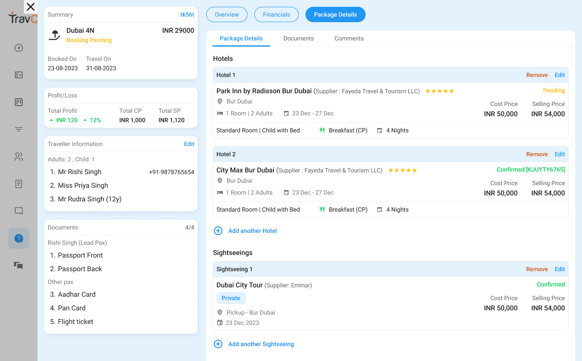Edit Hotel 1 details

(560, 75)
